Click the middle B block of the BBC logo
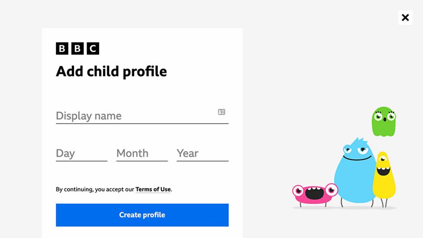 78,49
